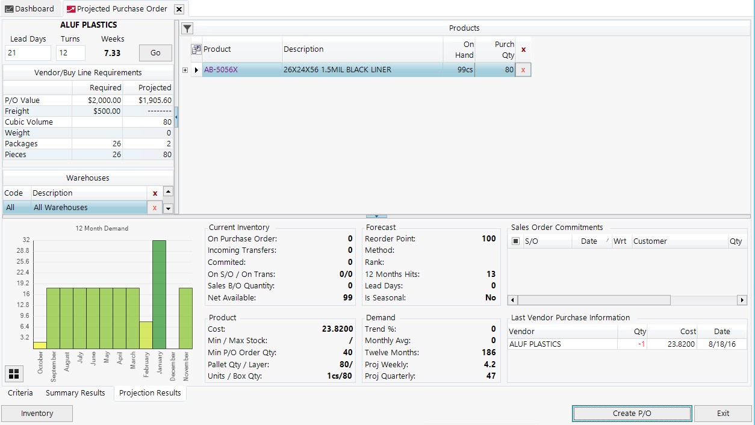This screenshot has width=755, height=425.
Task: Click the red X in the Warehouses header
Action: [x=154, y=193]
